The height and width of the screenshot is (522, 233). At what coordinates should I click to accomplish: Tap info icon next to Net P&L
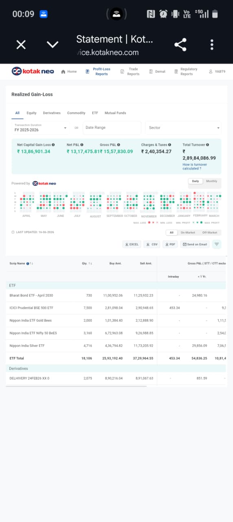coord(82,145)
